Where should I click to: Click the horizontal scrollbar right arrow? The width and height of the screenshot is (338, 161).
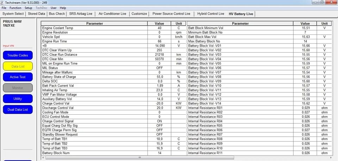click(x=331, y=158)
